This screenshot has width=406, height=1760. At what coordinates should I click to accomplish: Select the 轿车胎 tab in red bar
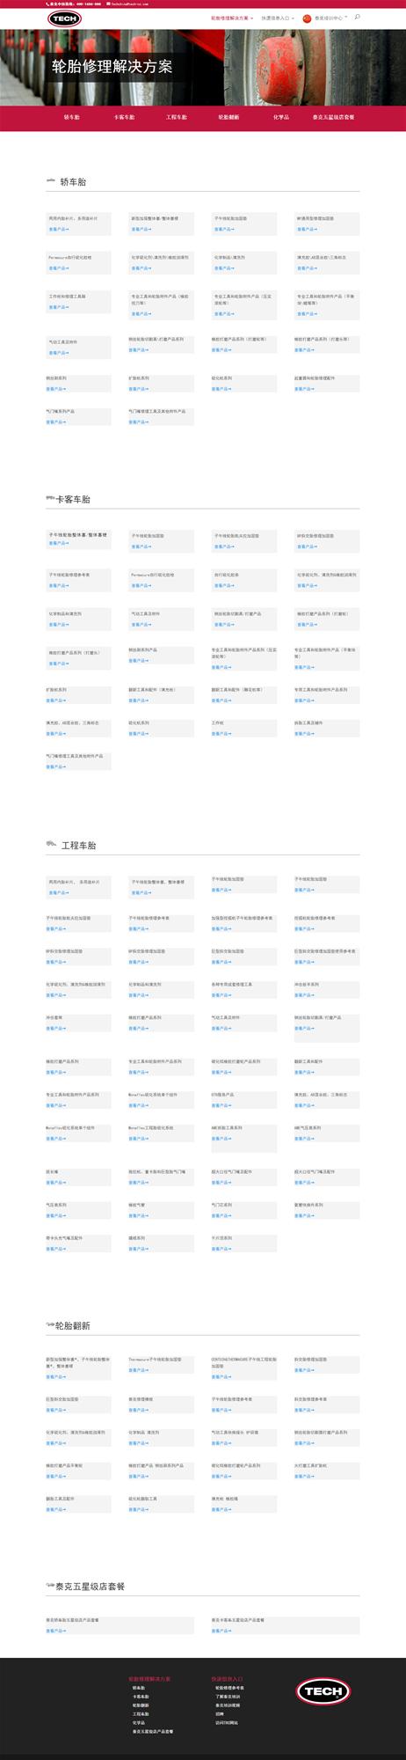click(71, 117)
